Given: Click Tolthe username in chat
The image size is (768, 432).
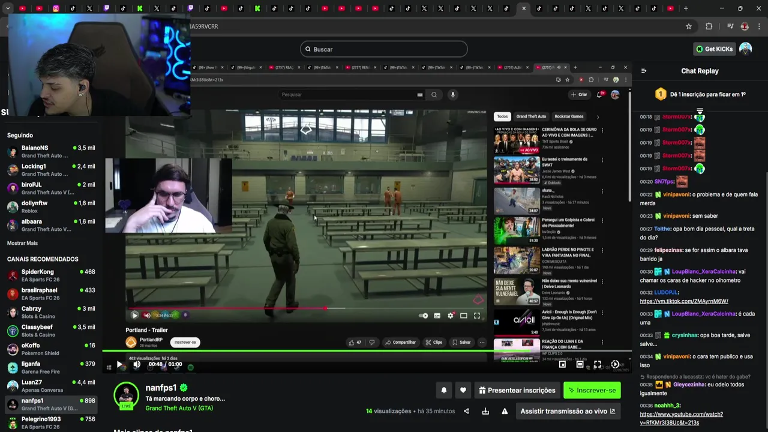Looking at the screenshot, I should (662, 228).
